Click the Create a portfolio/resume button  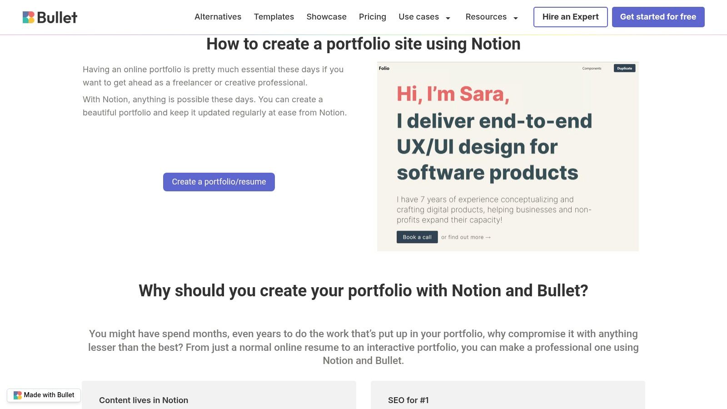point(219,182)
